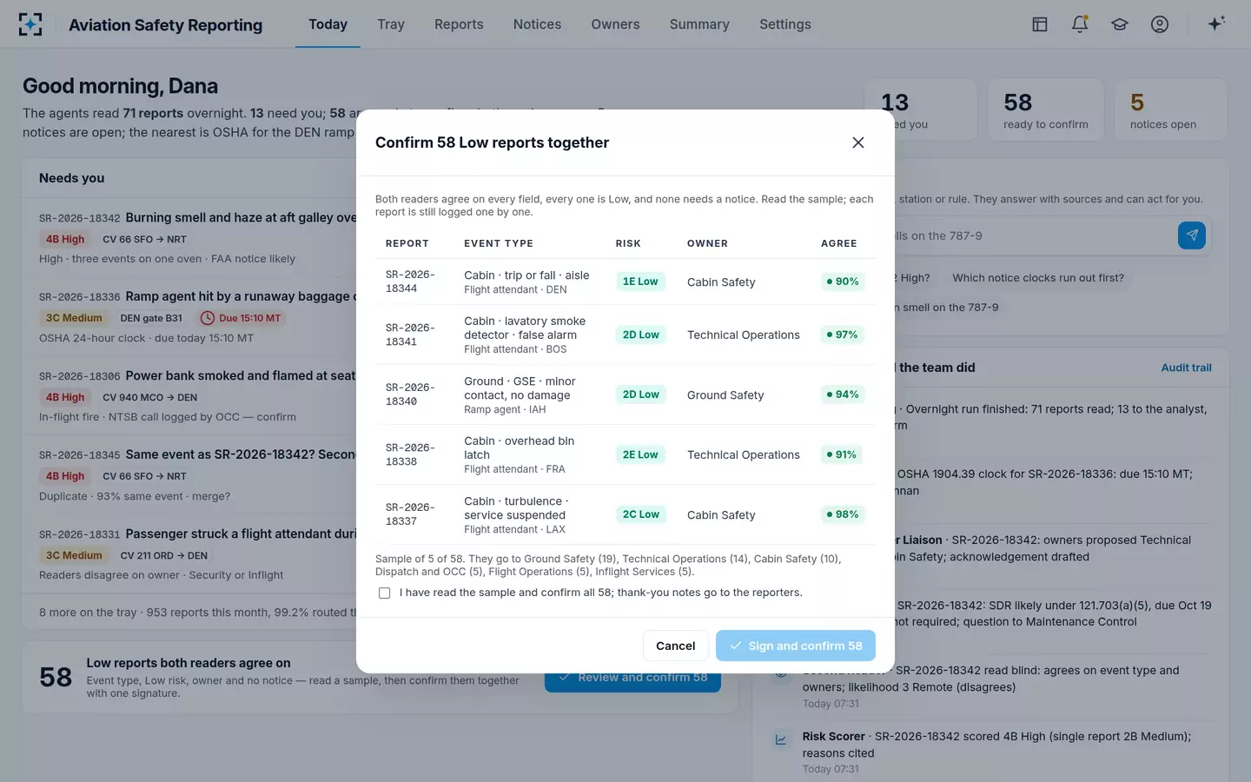Open the user account profile icon

tap(1160, 24)
